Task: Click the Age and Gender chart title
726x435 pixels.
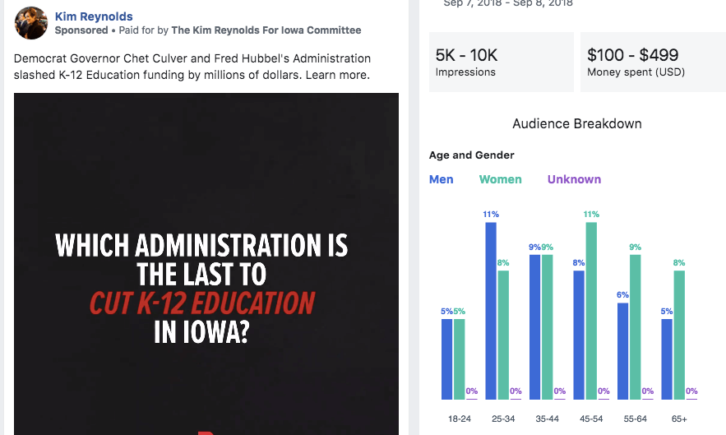Action: (471, 155)
